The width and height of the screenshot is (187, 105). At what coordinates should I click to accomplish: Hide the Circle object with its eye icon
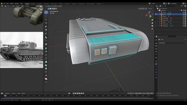pos(183,12)
